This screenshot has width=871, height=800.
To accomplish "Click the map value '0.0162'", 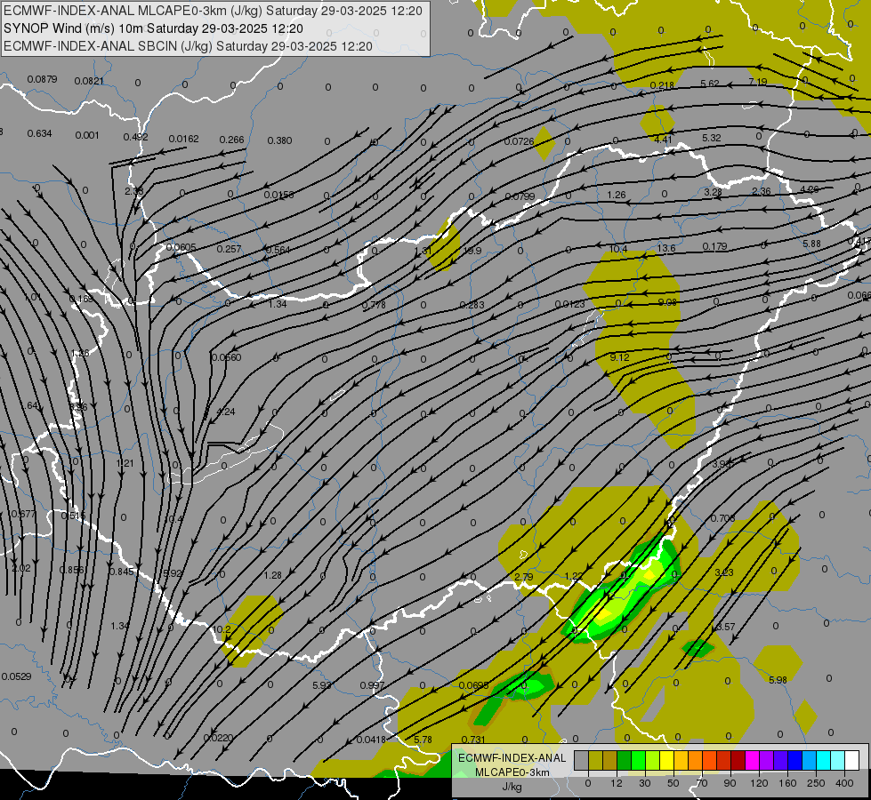I will tap(183, 139).
